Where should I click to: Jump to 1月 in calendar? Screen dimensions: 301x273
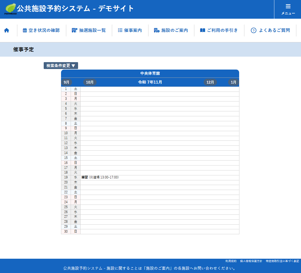(x=233, y=82)
